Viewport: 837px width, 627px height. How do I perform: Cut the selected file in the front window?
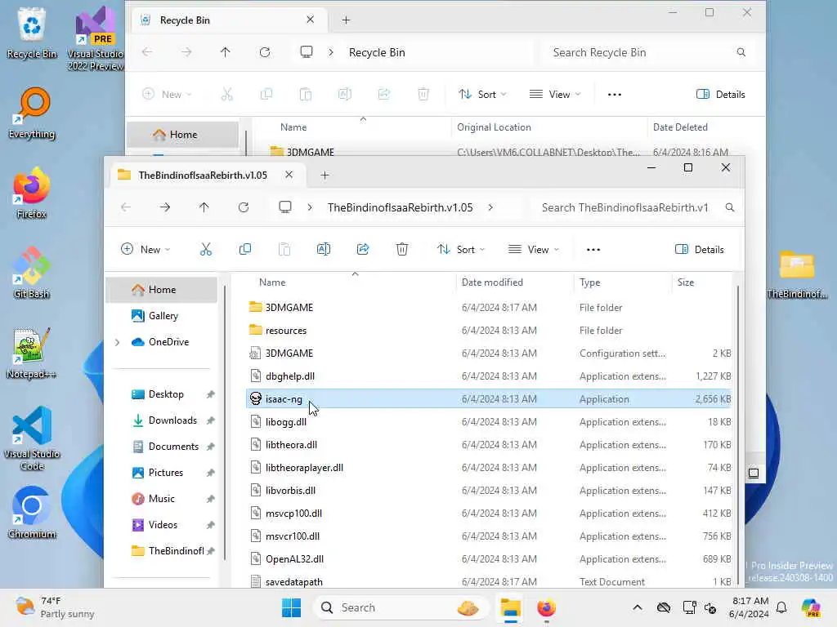point(205,249)
